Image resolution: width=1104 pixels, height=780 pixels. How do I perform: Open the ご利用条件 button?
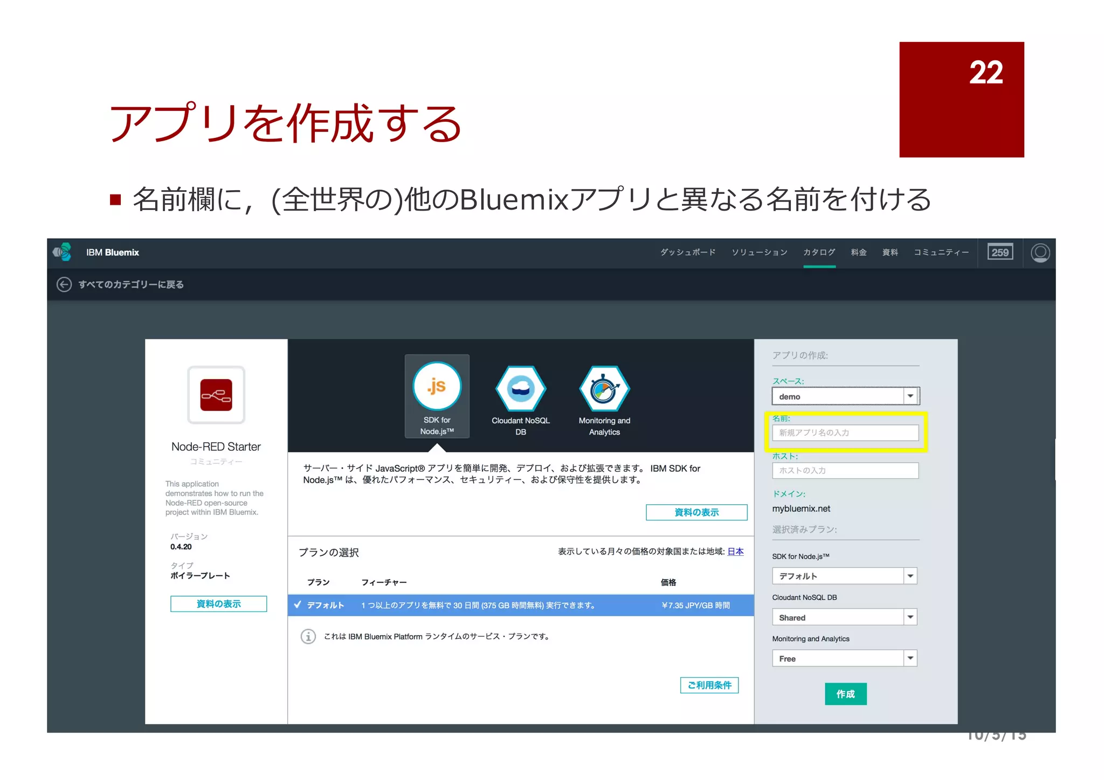click(709, 685)
